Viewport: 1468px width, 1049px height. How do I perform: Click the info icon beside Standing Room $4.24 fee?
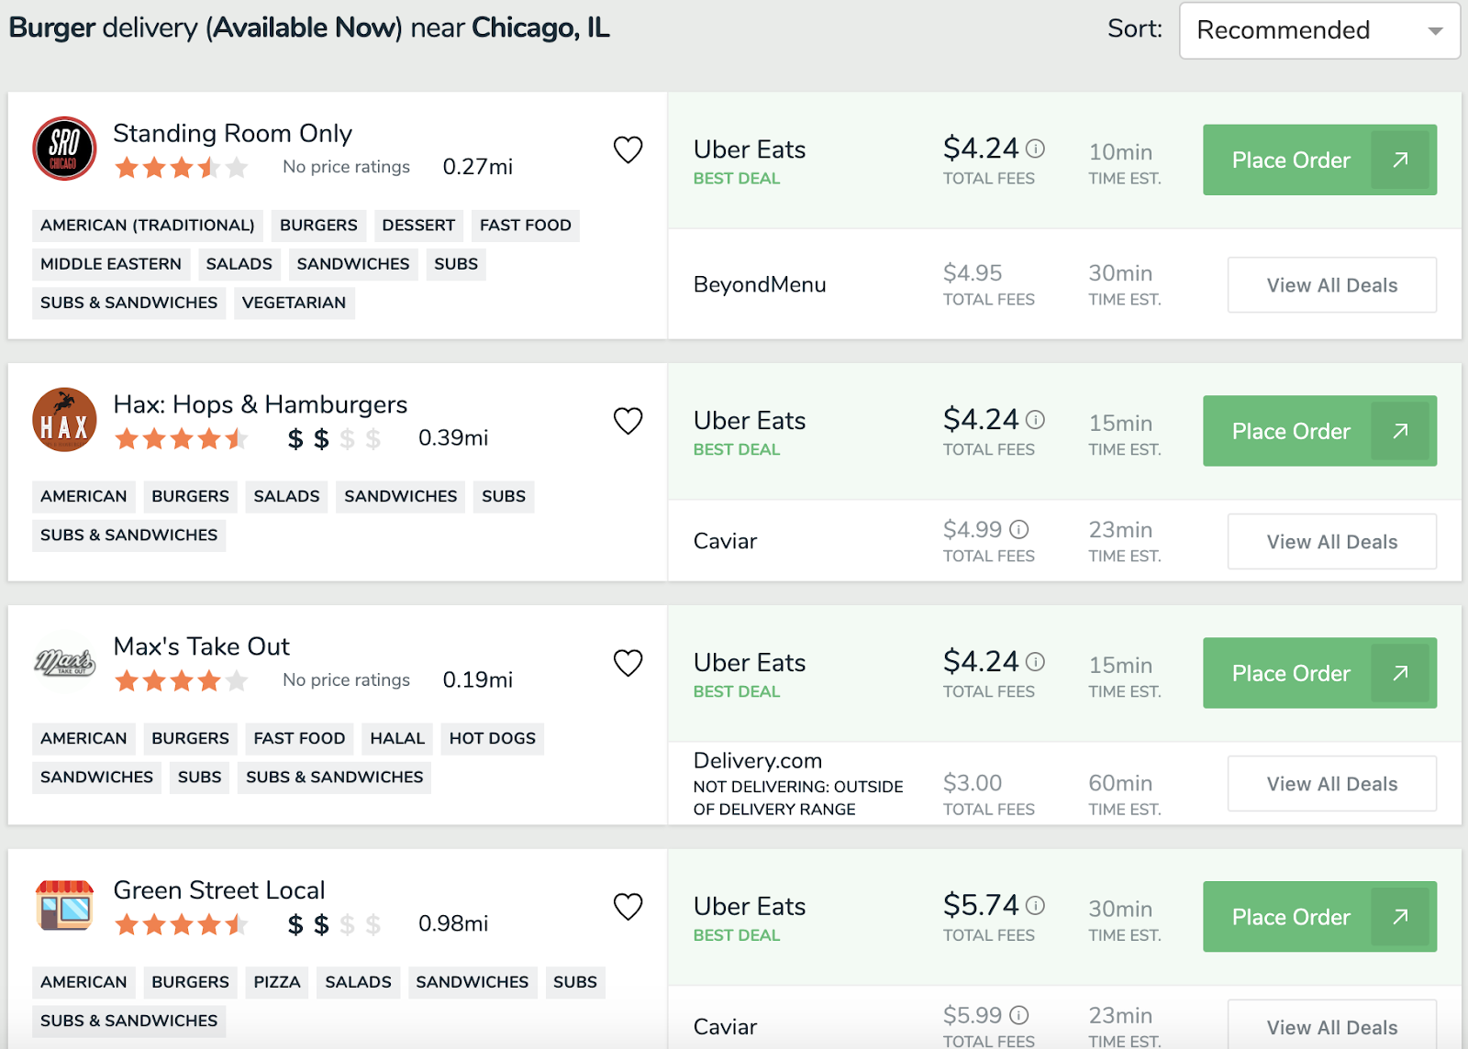(x=1036, y=149)
